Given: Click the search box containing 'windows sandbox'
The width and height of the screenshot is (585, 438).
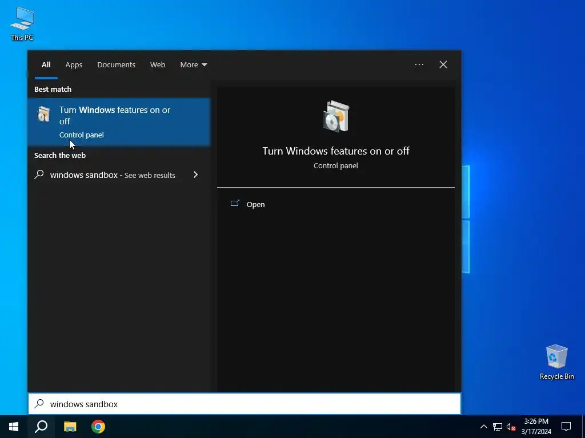Looking at the screenshot, I should point(245,404).
